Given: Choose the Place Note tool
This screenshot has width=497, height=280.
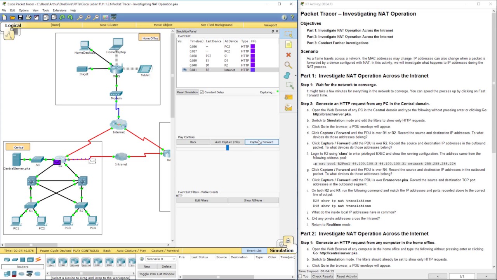Looking at the screenshot, I should [288, 45].
